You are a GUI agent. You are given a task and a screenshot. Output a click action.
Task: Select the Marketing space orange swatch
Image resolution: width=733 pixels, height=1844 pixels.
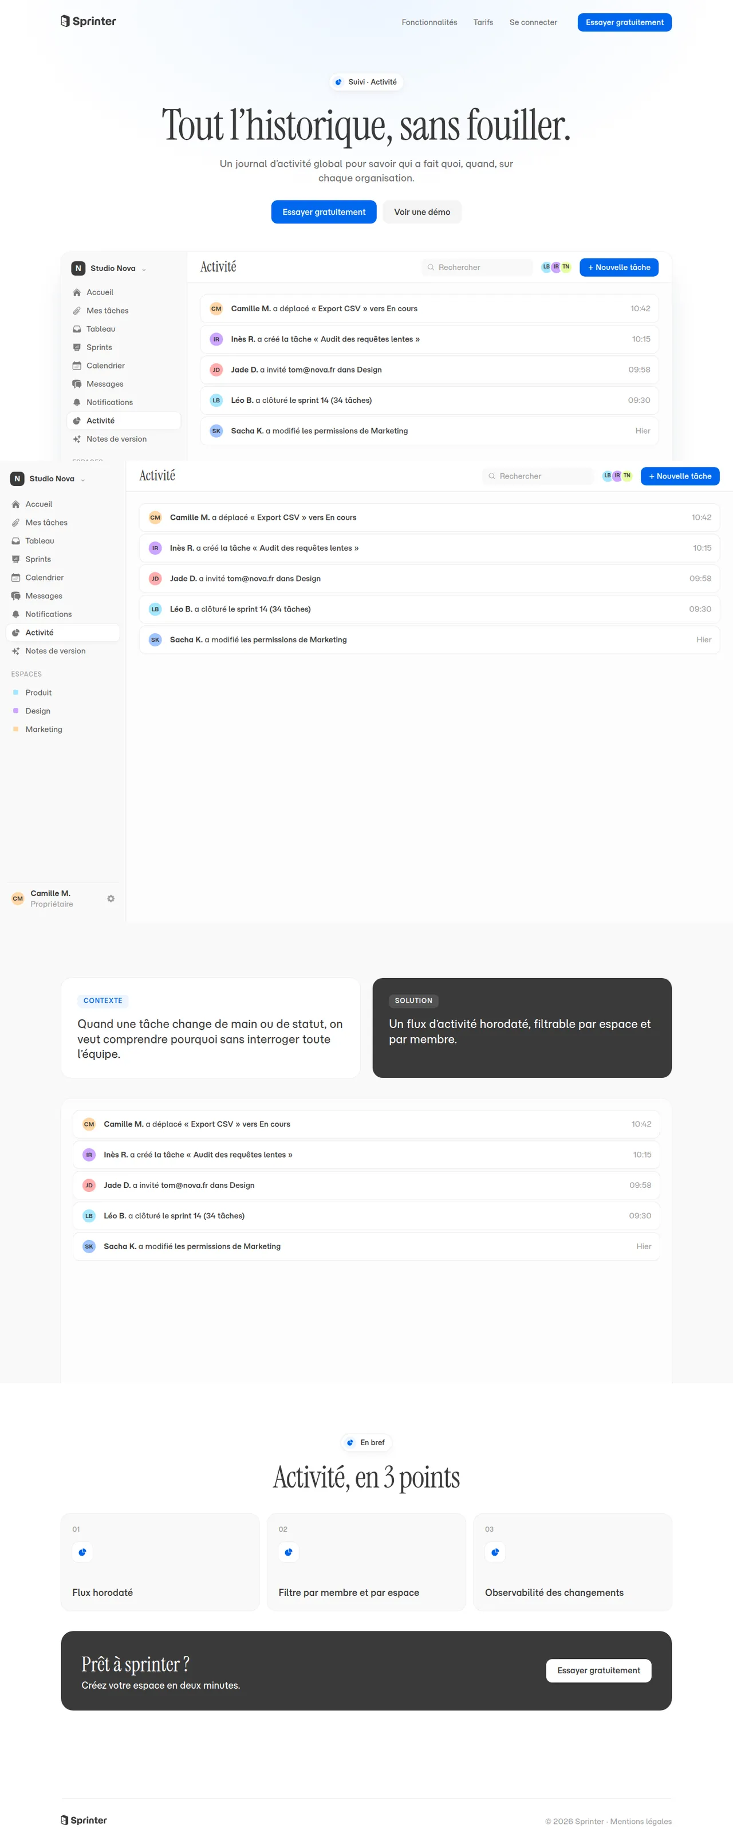click(x=15, y=729)
